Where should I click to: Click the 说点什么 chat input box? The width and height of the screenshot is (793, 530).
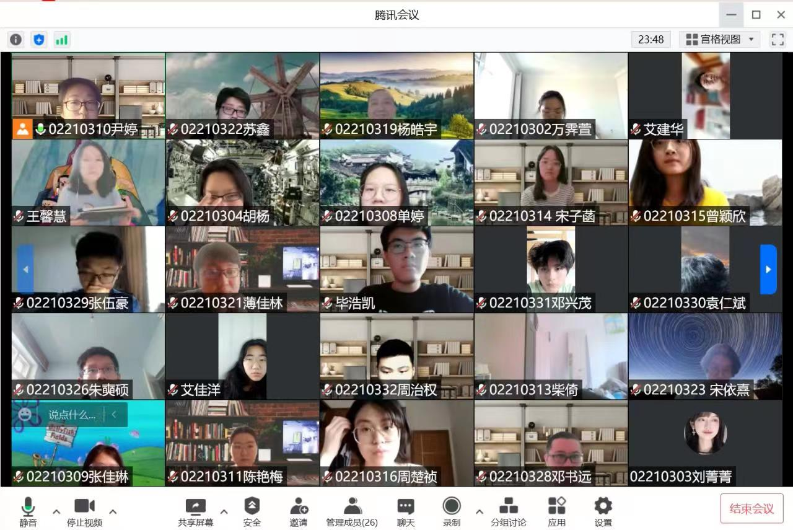click(72, 415)
